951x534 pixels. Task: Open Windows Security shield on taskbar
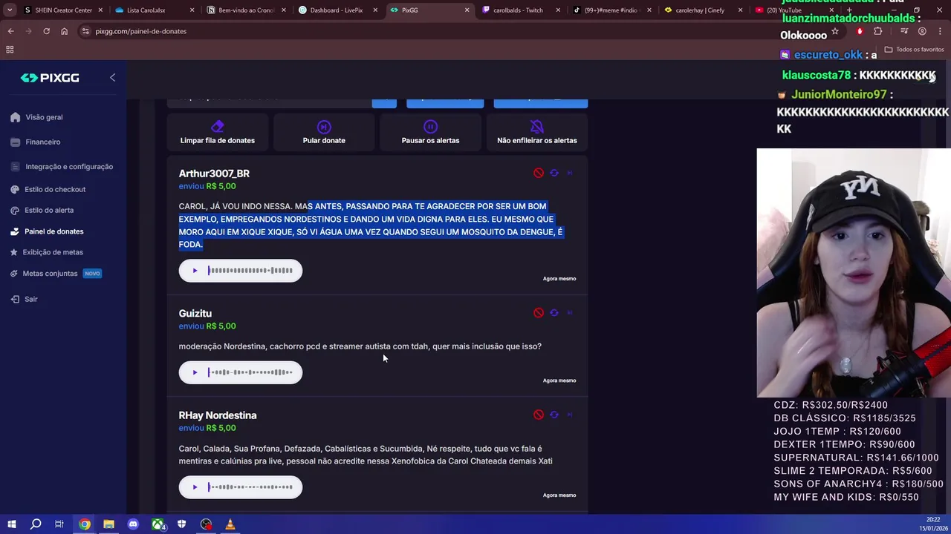(x=182, y=524)
